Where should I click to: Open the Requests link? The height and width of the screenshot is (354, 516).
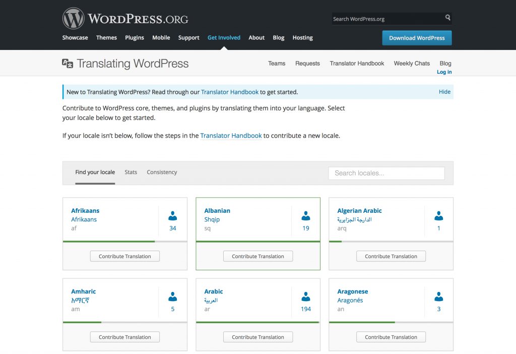(x=307, y=63)
